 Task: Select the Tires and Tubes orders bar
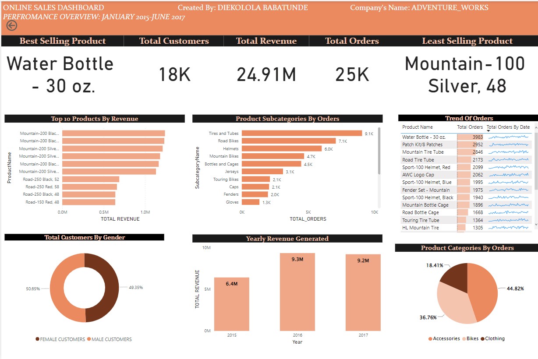coord(302,133)
